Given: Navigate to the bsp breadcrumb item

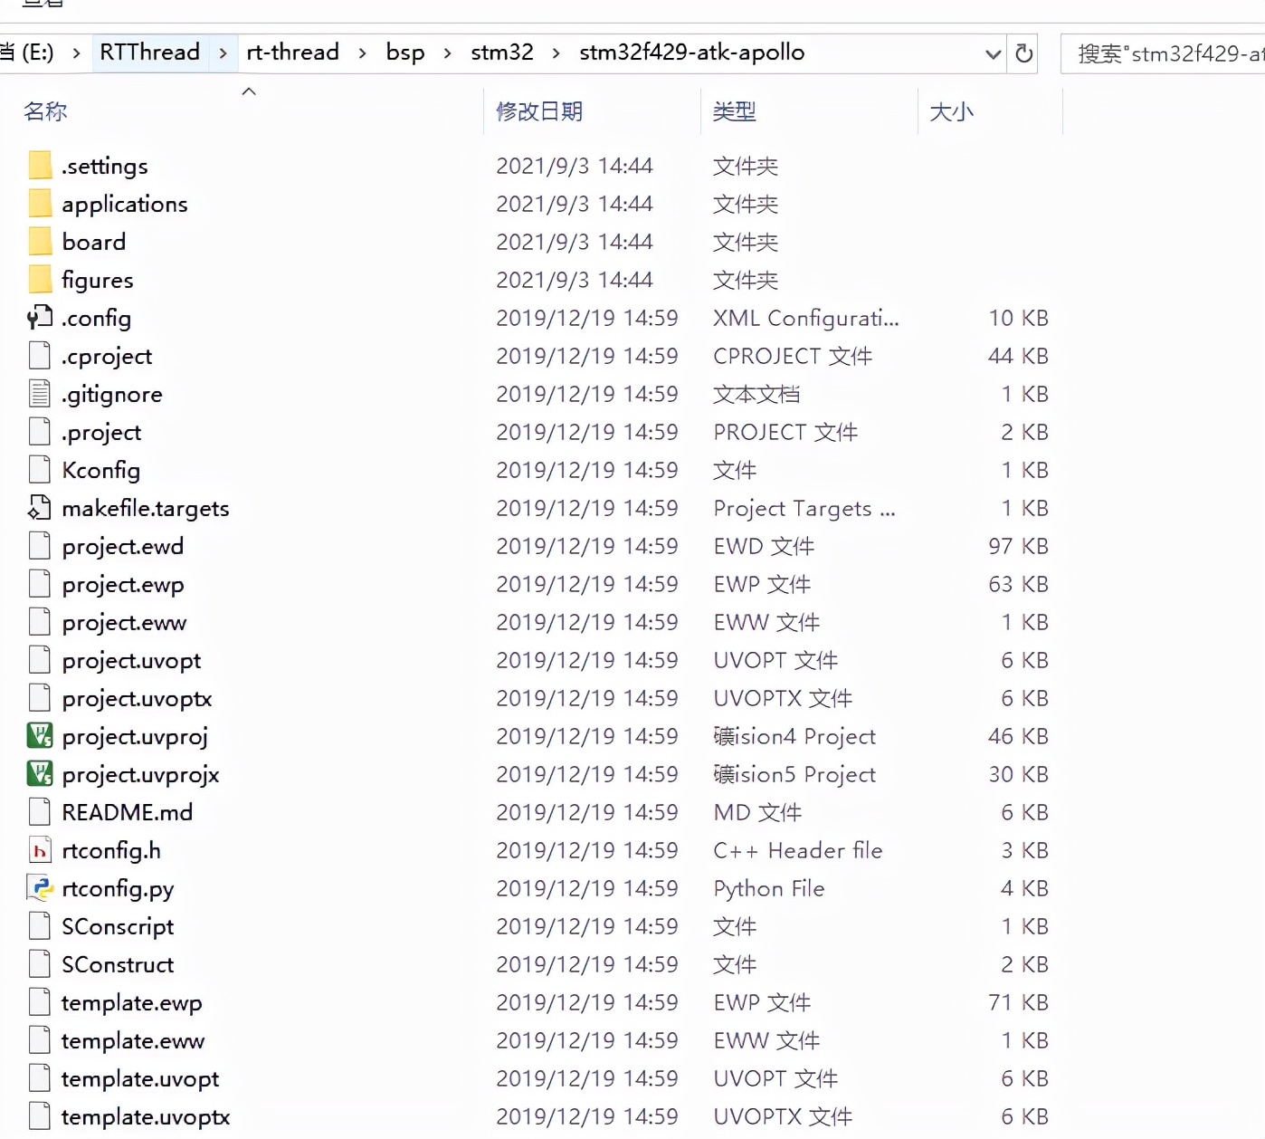Looking at the screenshot, I should click(404, 53).
